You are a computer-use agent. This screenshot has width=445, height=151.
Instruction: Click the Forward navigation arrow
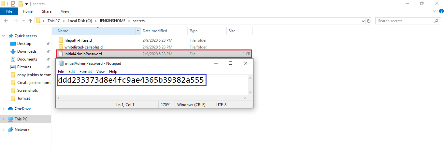(x=15, y=21)
